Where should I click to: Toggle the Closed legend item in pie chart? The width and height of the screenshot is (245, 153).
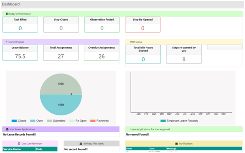point(19,121)
